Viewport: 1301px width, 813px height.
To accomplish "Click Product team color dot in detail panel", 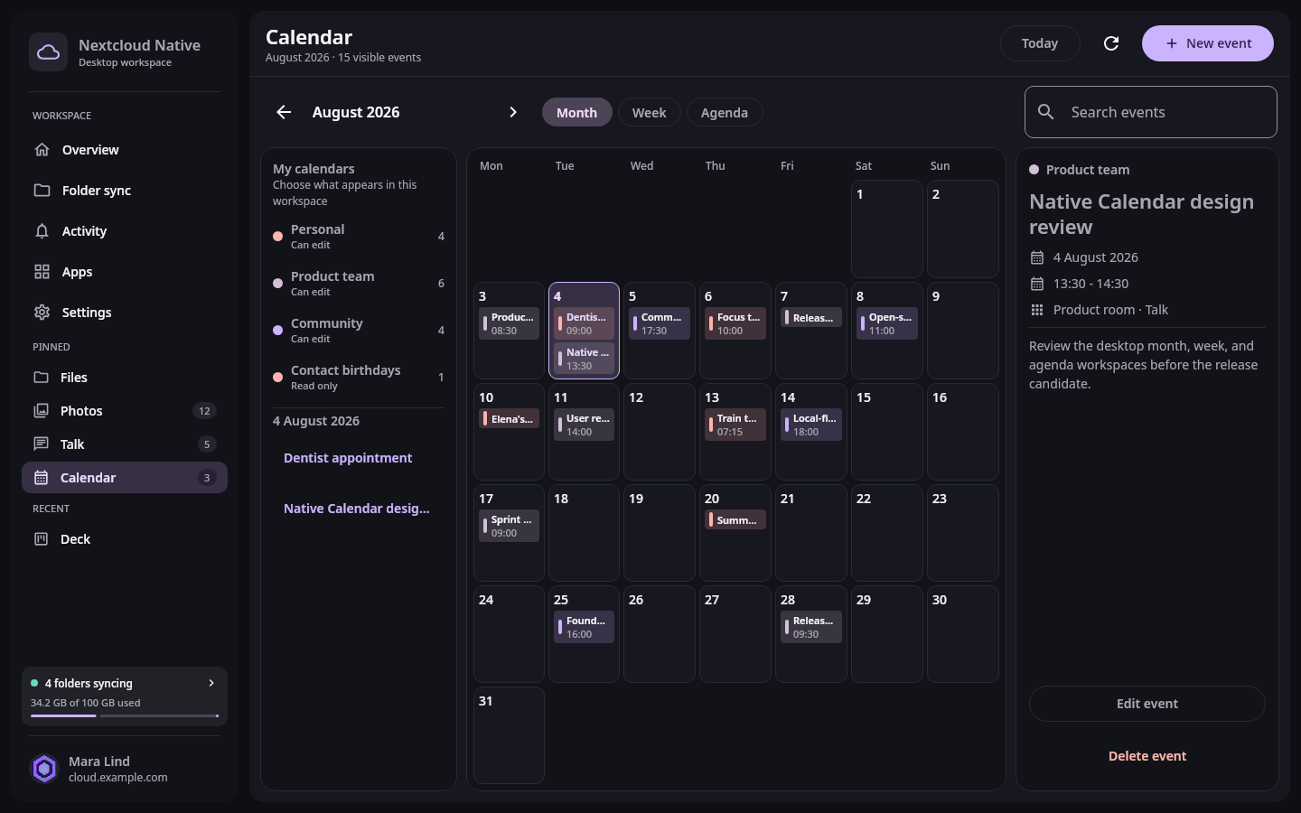I will pos(1034,170).
